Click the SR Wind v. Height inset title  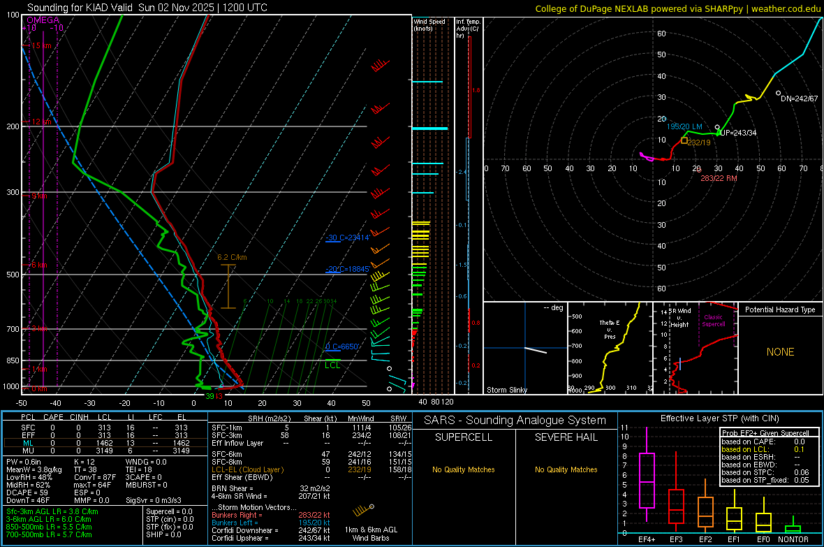click(x=680, y=318)
